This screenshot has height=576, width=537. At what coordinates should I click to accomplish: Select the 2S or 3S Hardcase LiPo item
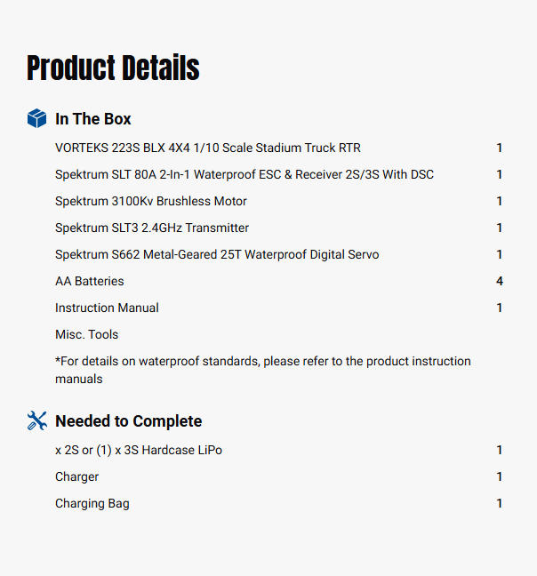click(x=138, y=450)
